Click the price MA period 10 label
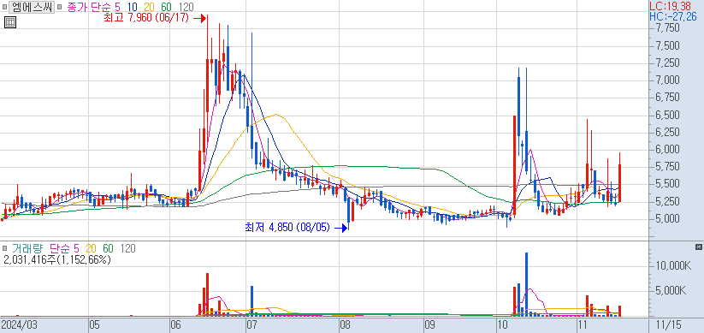The height and width of the screenshot is (333, 704). point(133,7)
